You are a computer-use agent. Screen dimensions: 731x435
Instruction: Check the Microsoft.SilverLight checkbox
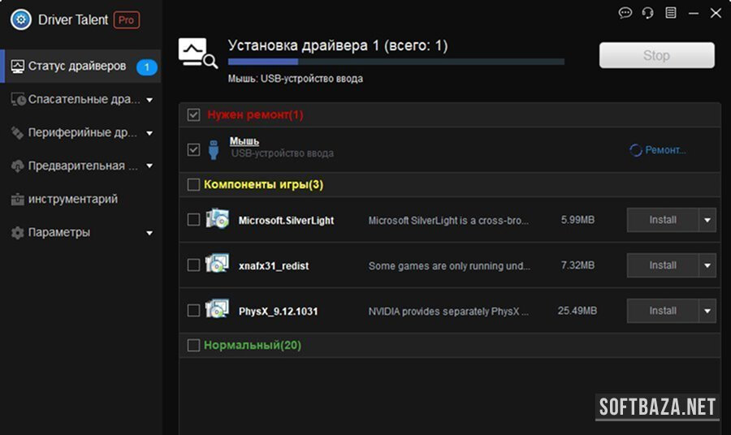tap(193, 219)
